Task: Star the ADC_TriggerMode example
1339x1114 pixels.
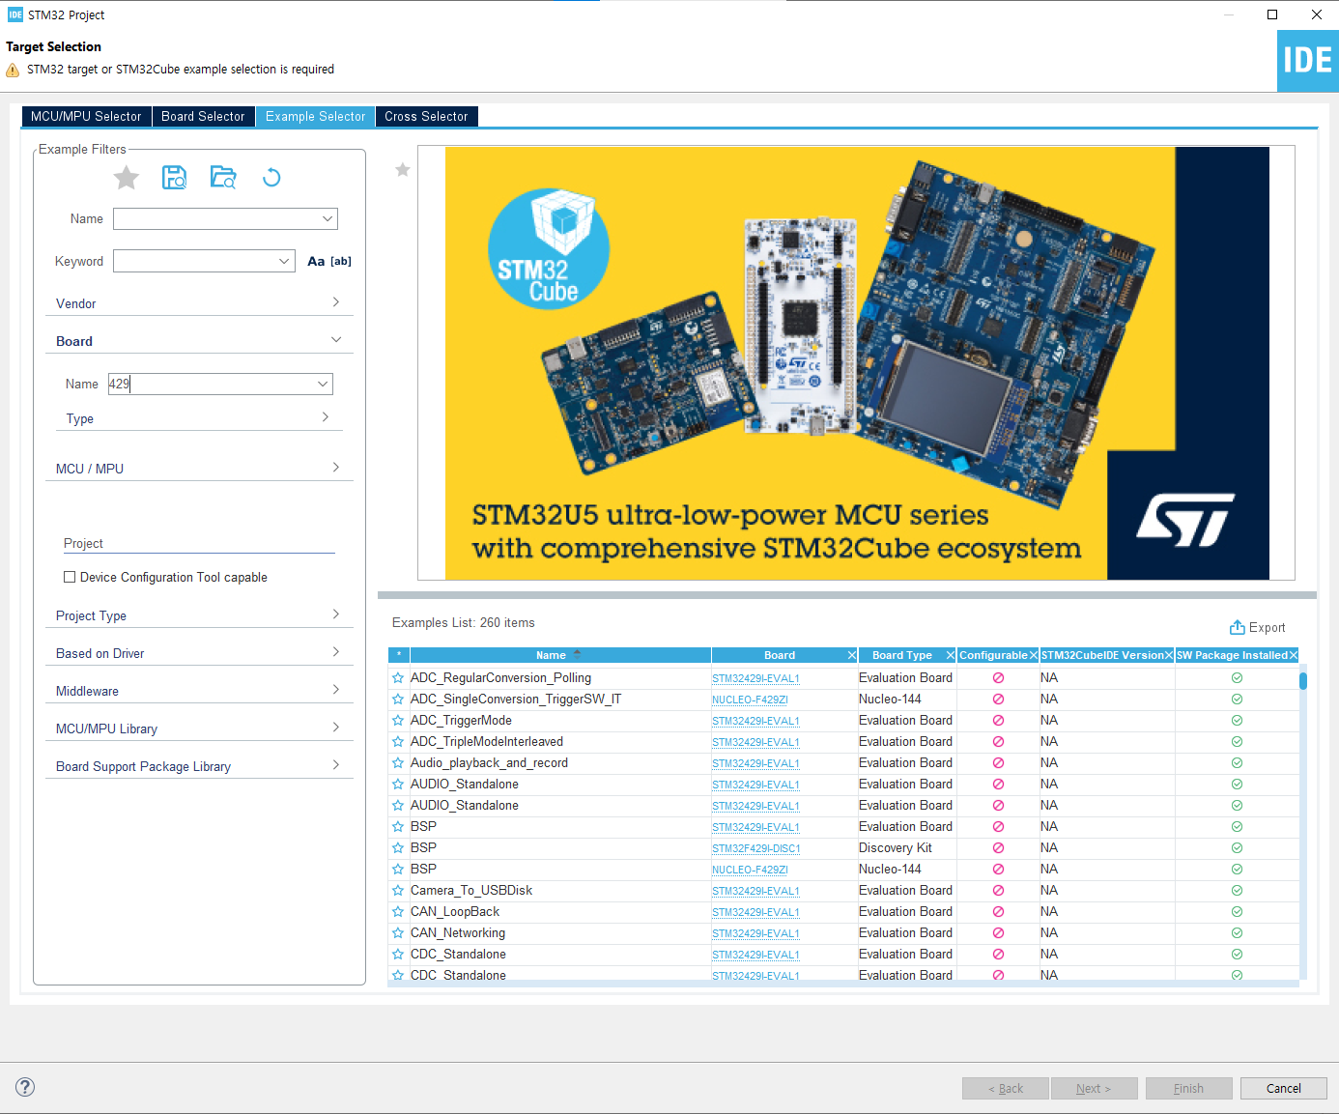Action: tap(398, 721)
